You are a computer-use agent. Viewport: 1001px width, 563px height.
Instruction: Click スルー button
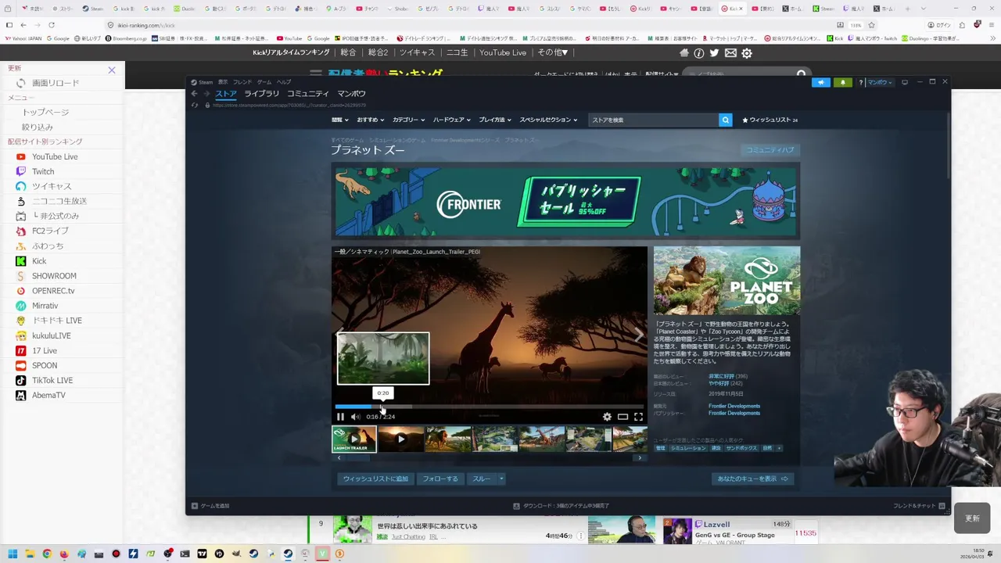tap(481, 479)
